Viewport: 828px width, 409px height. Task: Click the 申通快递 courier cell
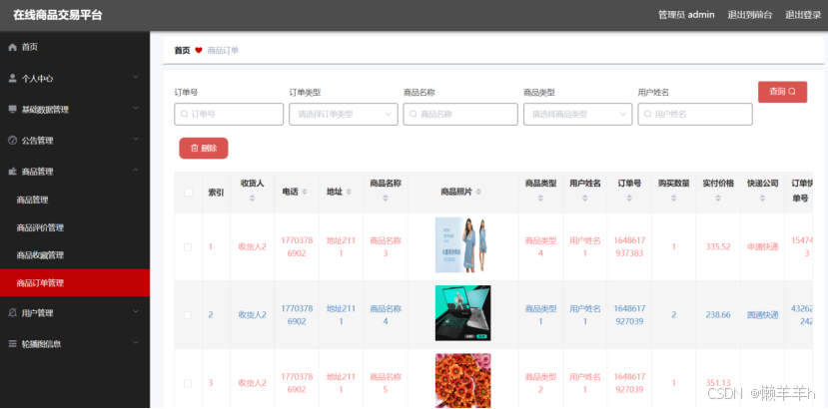pos(762,247)
